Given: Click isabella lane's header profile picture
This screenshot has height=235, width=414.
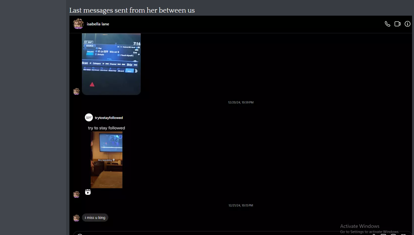Looking at the screenshot, I should [x=78, y=24].
